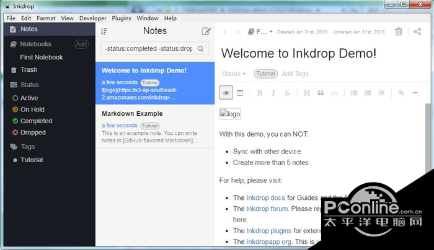Image resolution: width=434 pixels, height=250 pixels.
Task: Open the Window menu
Action: (148, 18)
